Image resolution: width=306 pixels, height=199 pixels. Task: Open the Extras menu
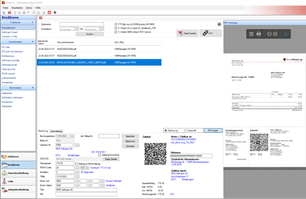[x=29, y=8]
